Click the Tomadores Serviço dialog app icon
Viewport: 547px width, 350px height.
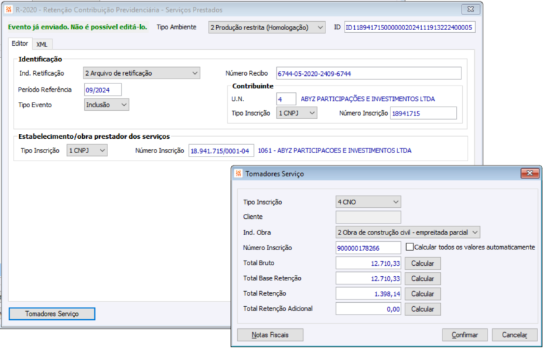pyautogui.click(x=239, y=173)
